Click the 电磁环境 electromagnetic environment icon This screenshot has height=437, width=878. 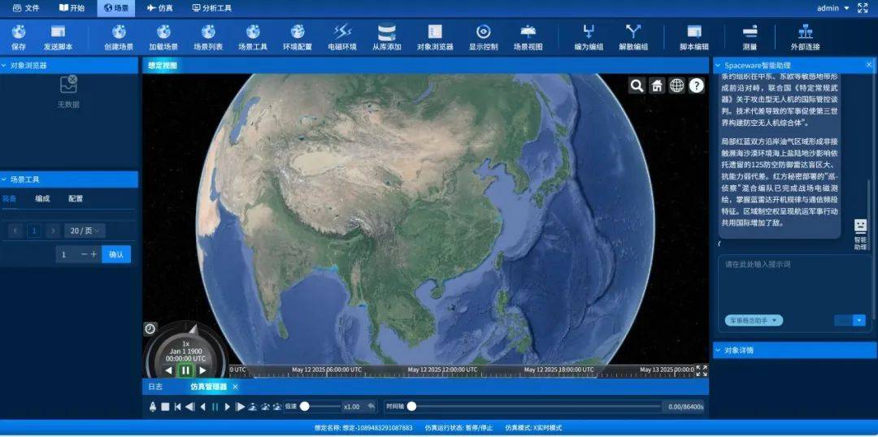pos(341,32)
